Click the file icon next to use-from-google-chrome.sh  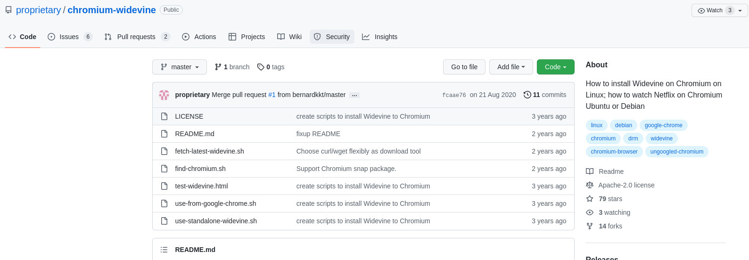tap(164, 203)
